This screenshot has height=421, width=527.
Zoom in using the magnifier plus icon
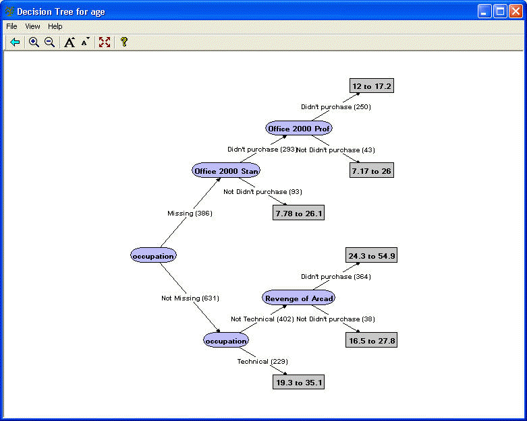[34, 42]
